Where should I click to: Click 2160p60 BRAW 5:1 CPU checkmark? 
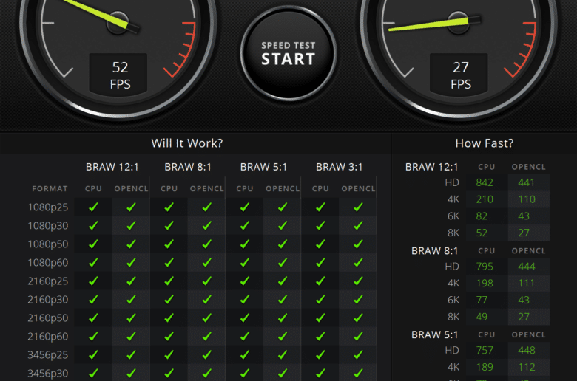coord(245,336)
